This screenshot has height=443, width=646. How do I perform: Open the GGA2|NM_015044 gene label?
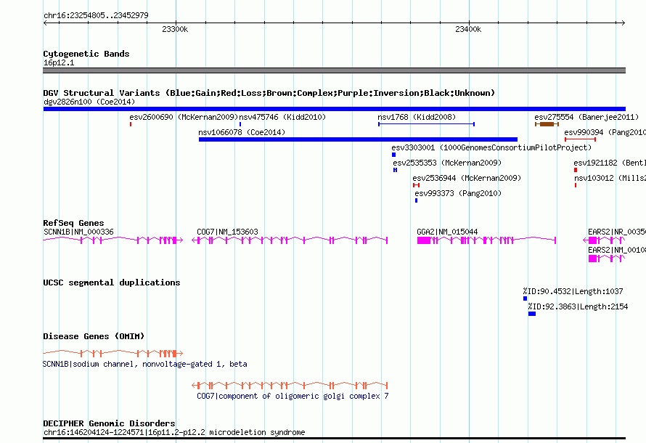[447, 232]
